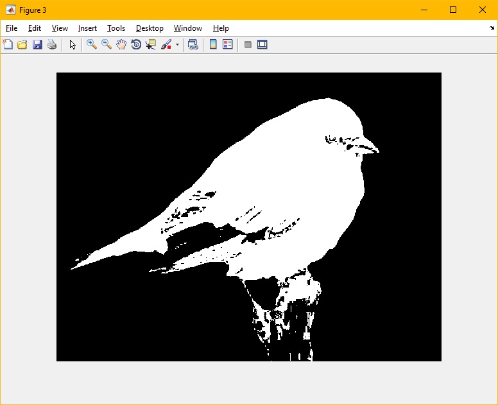
Task: Toggle the Data Cursor tool
Action: click(x=151, y=45)
